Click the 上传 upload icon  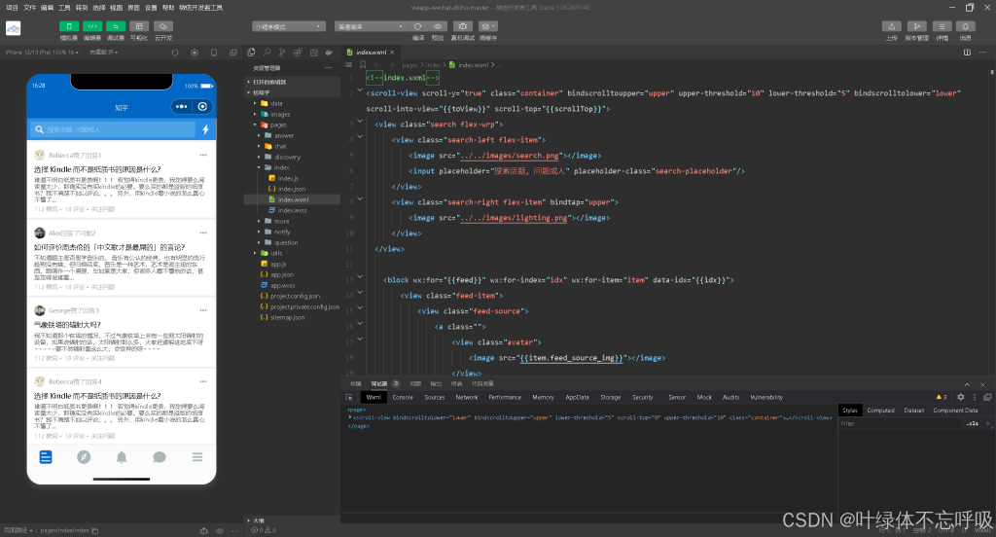click(892, 26)
